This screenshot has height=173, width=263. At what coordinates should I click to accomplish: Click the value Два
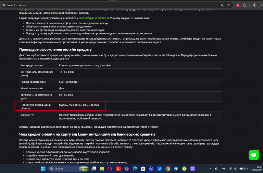61,88
